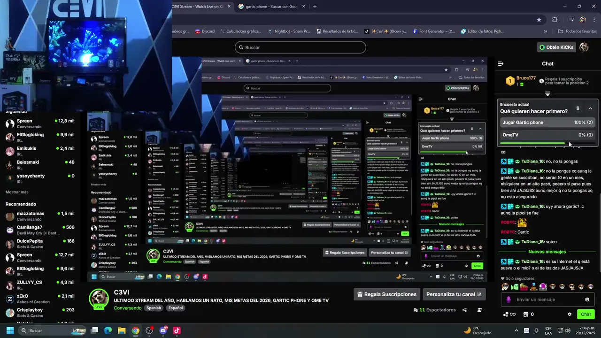
Task: Select the Español tag
Action: tap(176, 308)
